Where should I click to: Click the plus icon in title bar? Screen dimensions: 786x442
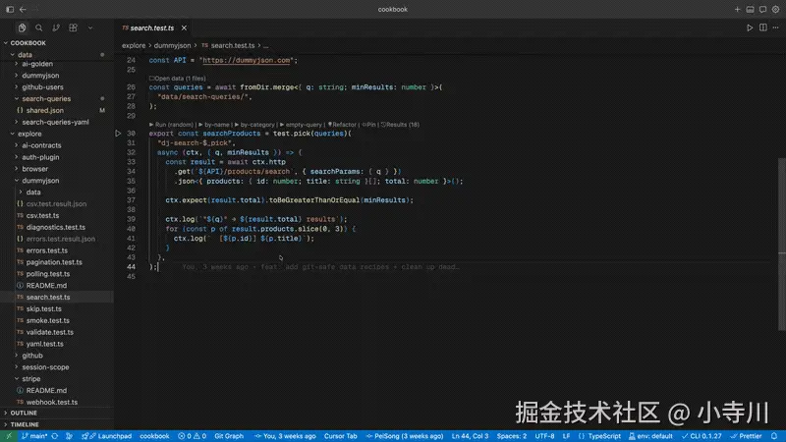point(738,9)
